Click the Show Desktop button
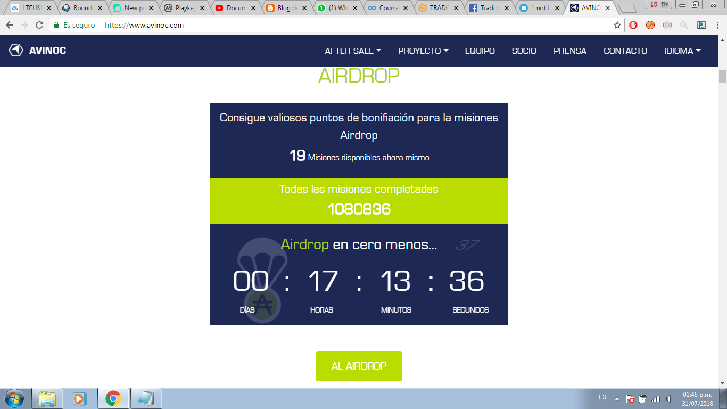This screenshot has height=409, width=727. pos(723,398)
